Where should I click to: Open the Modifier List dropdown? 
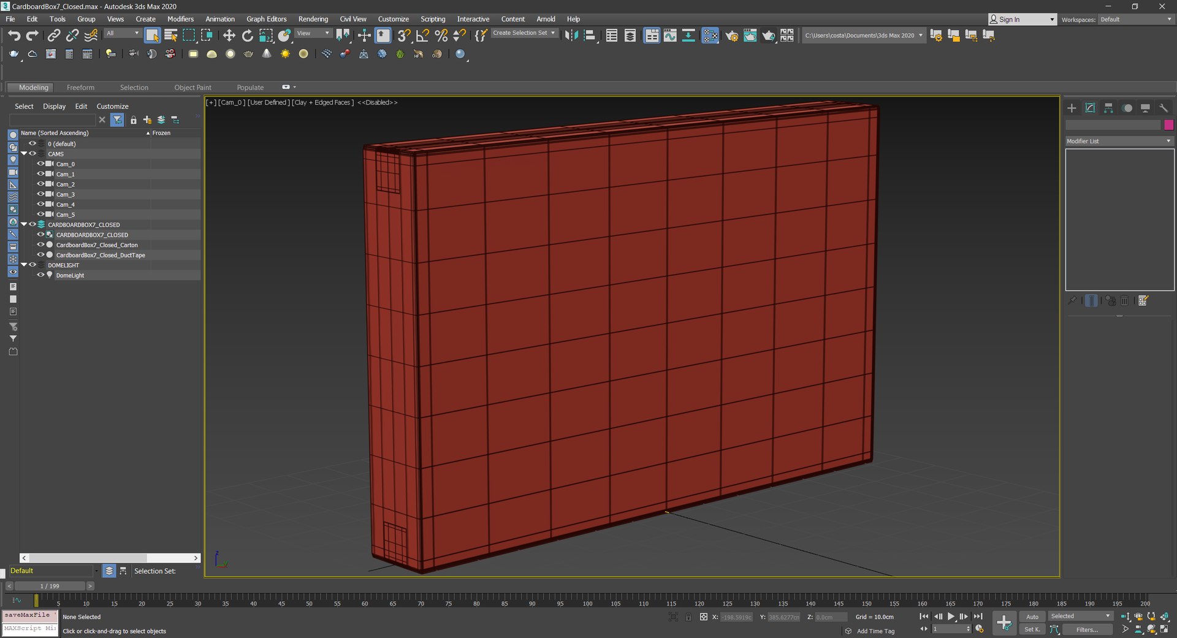[x=1119, y=141]
